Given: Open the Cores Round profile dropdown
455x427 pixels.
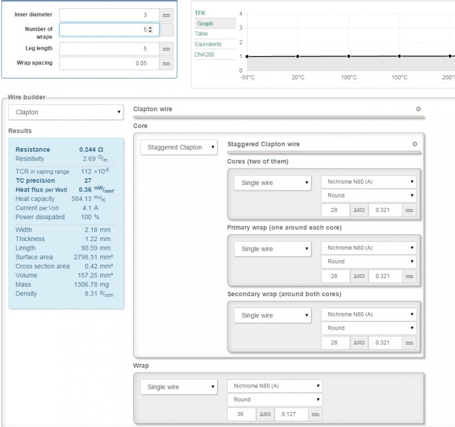Looking at the screenshot, I should click(369, 195).
